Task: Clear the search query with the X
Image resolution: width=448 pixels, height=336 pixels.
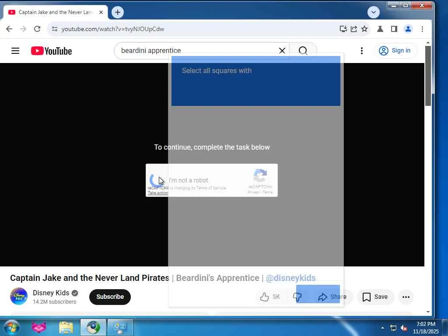Action: (x=282, y=51)
